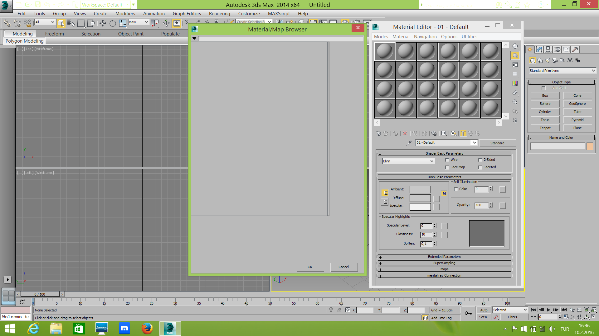
Task: Switch to the Object Paint ribbon tab
Action: (x=131, y=34)
